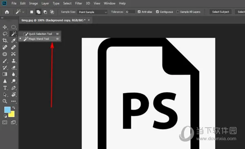Viewport: 245px width, 149px height.
Task: Expand the Magic Wand tool preset picker
Action: coord(20,12)
